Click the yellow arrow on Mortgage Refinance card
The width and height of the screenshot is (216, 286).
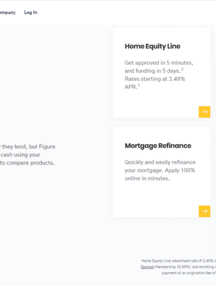(204, 211)
